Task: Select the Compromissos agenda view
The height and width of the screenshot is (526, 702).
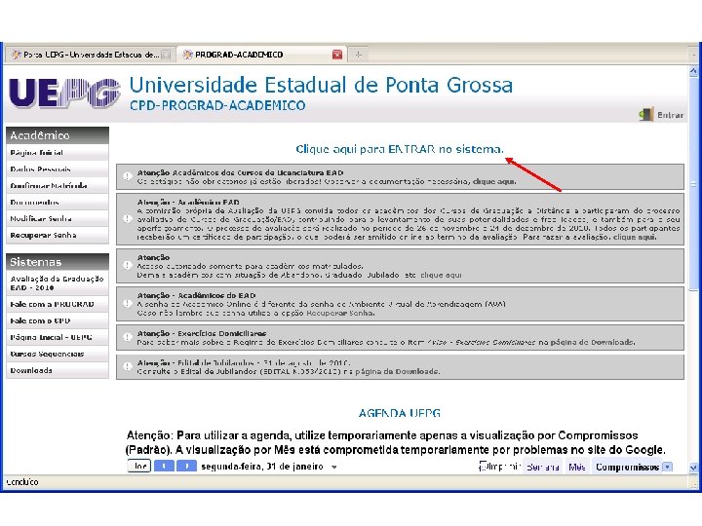Action: click(627, 467)
